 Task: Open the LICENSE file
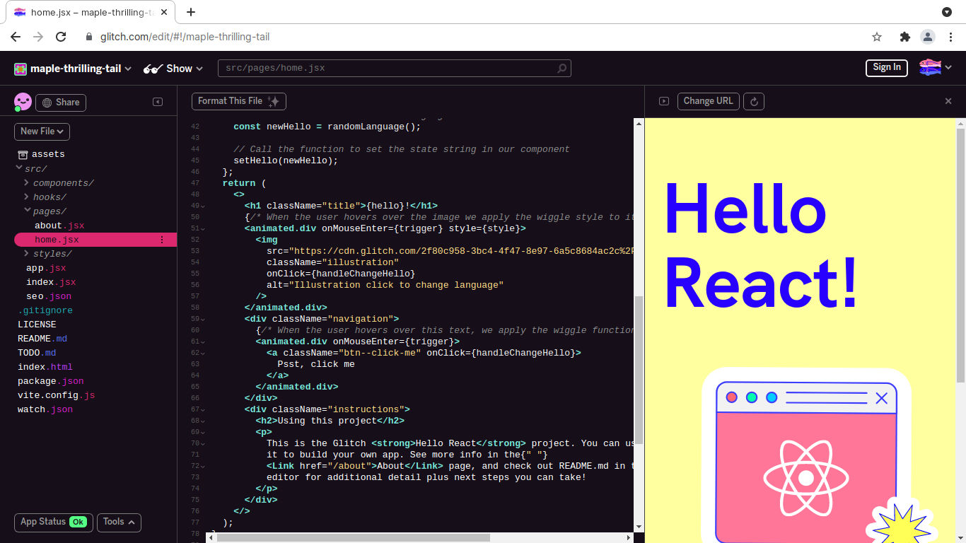click(37, 325)
